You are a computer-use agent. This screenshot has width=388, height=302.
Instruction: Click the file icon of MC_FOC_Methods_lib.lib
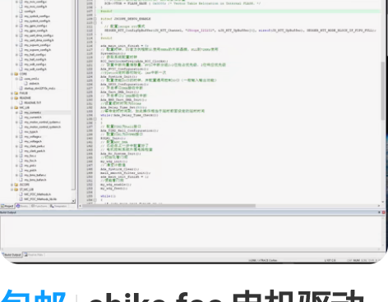(x=21, y=199)
